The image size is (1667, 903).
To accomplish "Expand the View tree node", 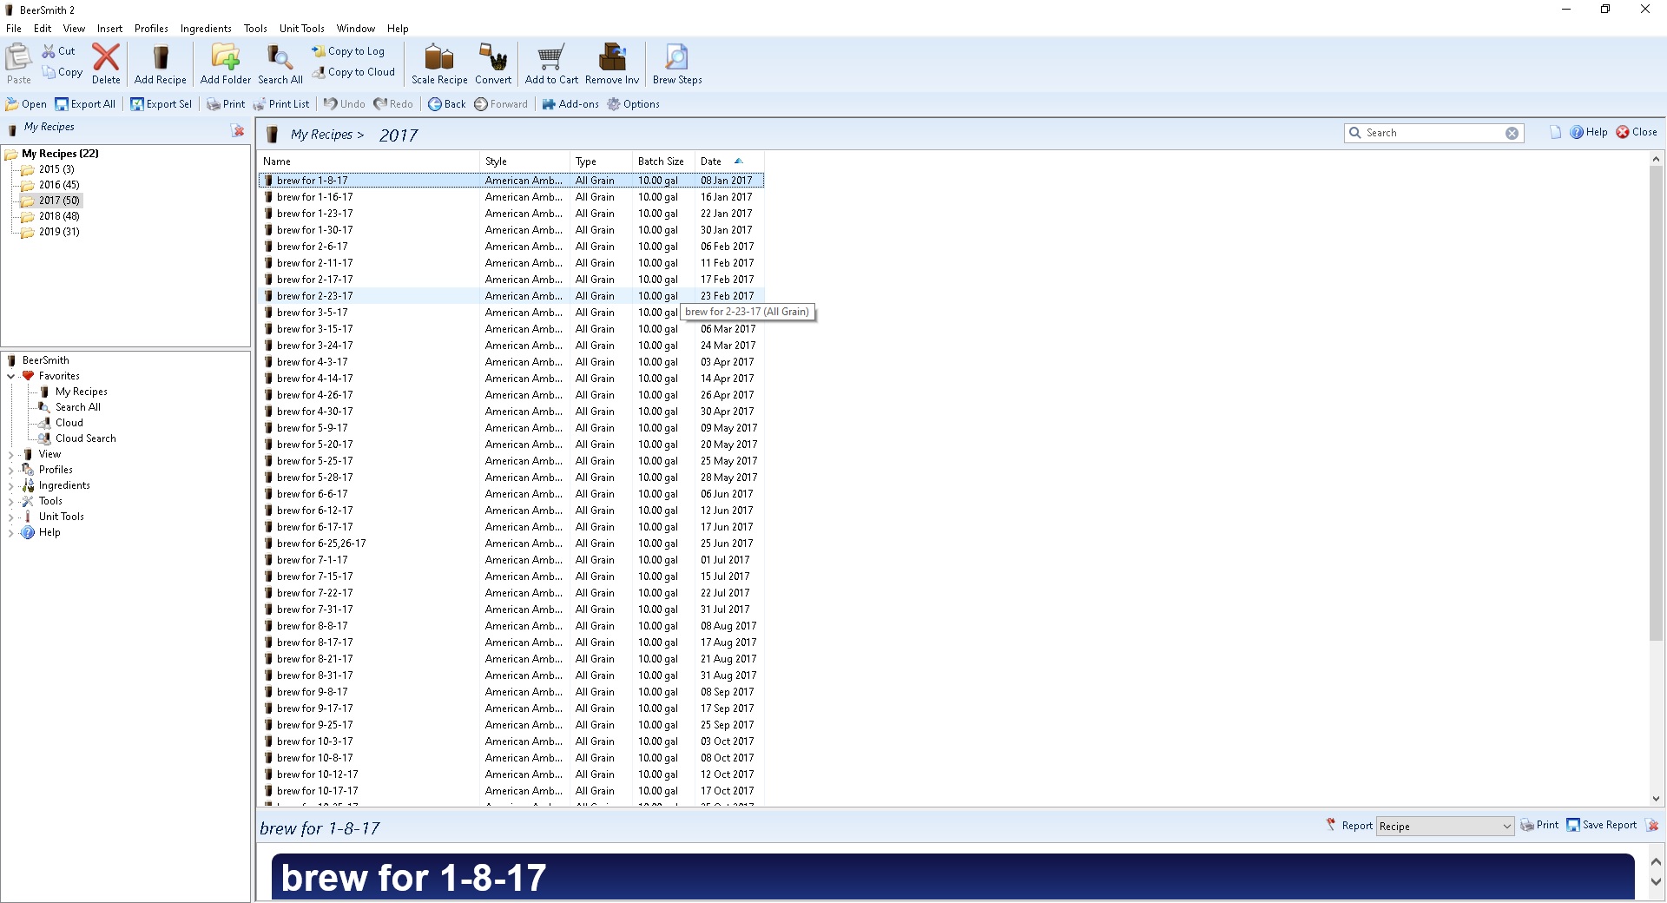I will click(10, 454).
